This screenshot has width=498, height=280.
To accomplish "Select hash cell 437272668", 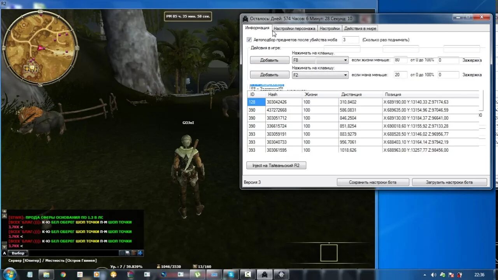I will (x=284, y=110).
